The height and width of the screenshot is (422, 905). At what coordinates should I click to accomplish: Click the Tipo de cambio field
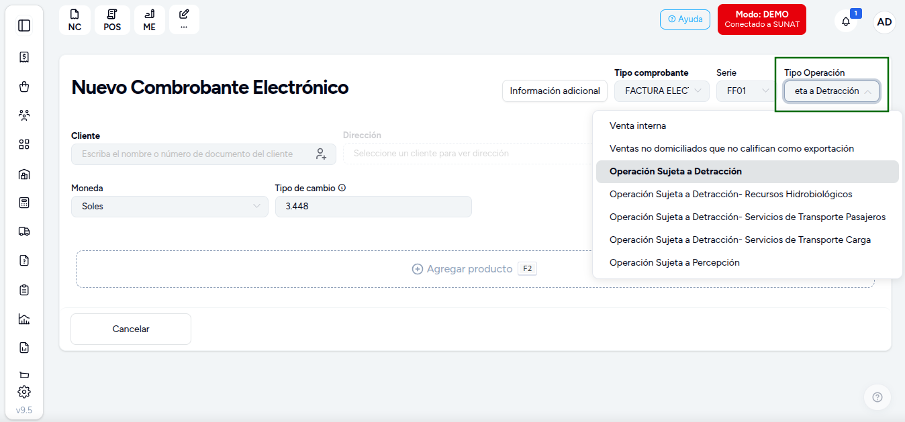point(373,207)
